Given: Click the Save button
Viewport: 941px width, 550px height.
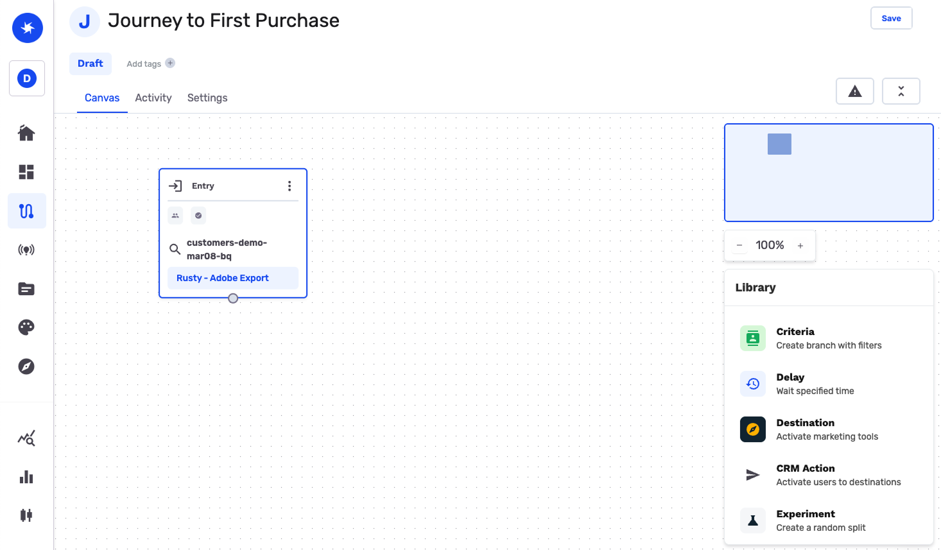Looking at the screenshot, I should click(x=891, y=18).
